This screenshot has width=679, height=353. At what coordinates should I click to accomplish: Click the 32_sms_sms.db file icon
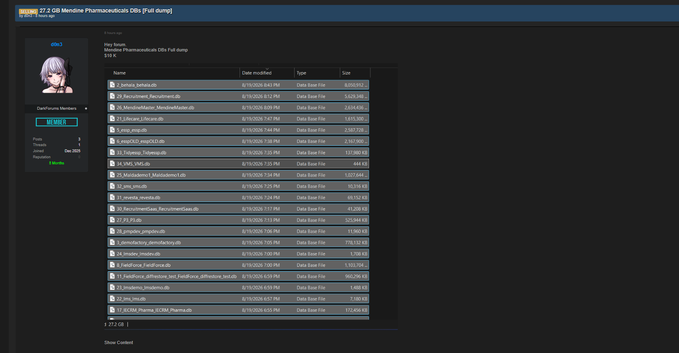[112, 186]
